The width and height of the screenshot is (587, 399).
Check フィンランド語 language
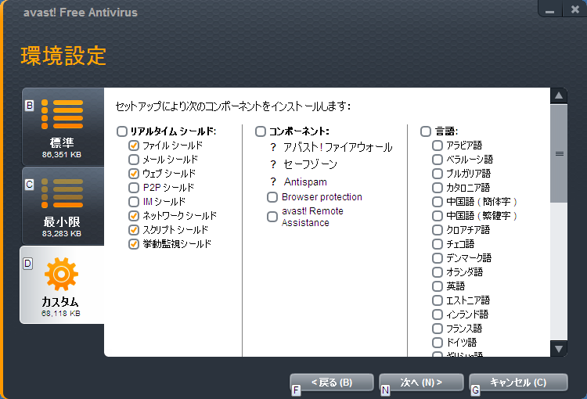[x=438, y=315]
